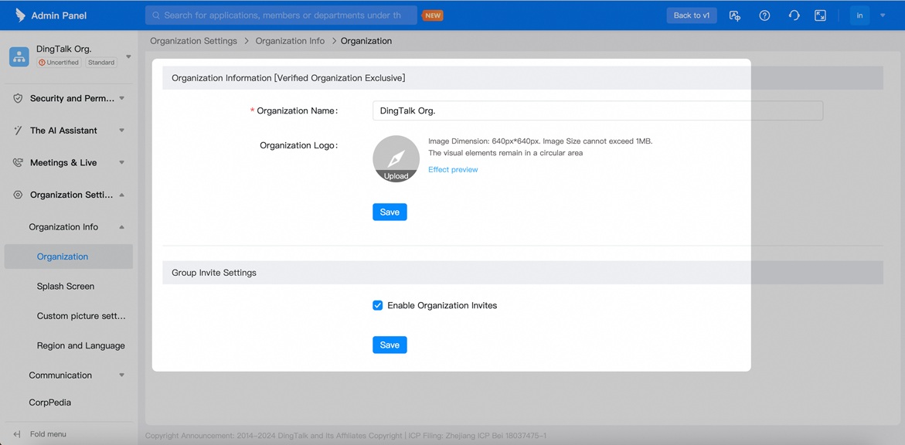Click the Security shield icon
Screen dimensions: 905x445
(x=18, y=99)
